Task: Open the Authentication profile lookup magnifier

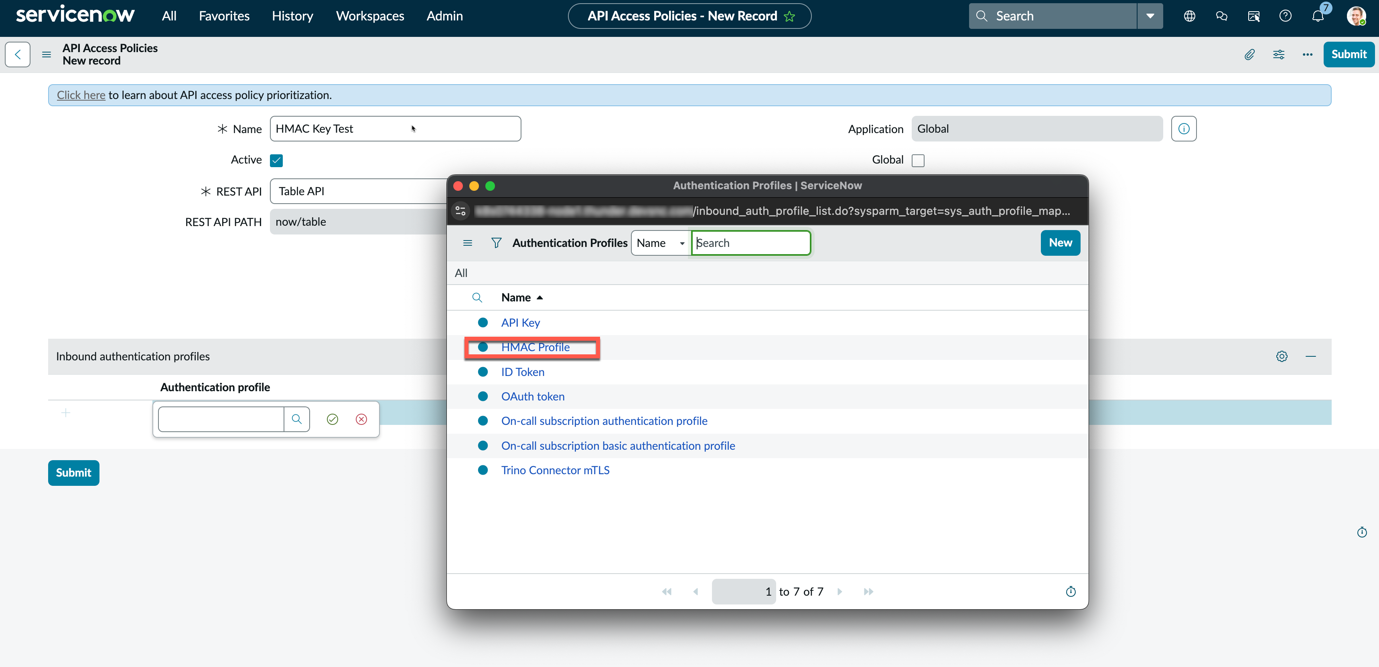Action: [296, 419]
